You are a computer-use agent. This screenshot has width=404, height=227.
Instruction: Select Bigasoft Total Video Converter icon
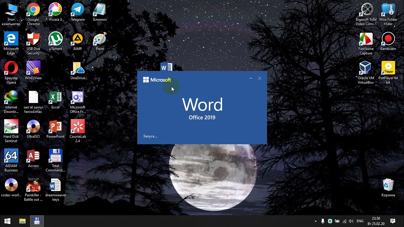[366, 15]
